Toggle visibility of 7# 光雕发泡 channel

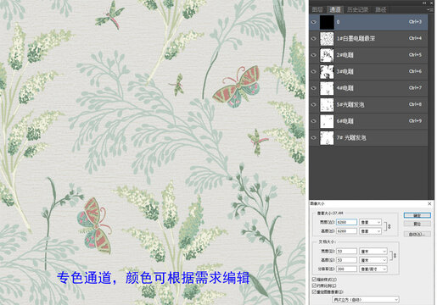(314, 137)
